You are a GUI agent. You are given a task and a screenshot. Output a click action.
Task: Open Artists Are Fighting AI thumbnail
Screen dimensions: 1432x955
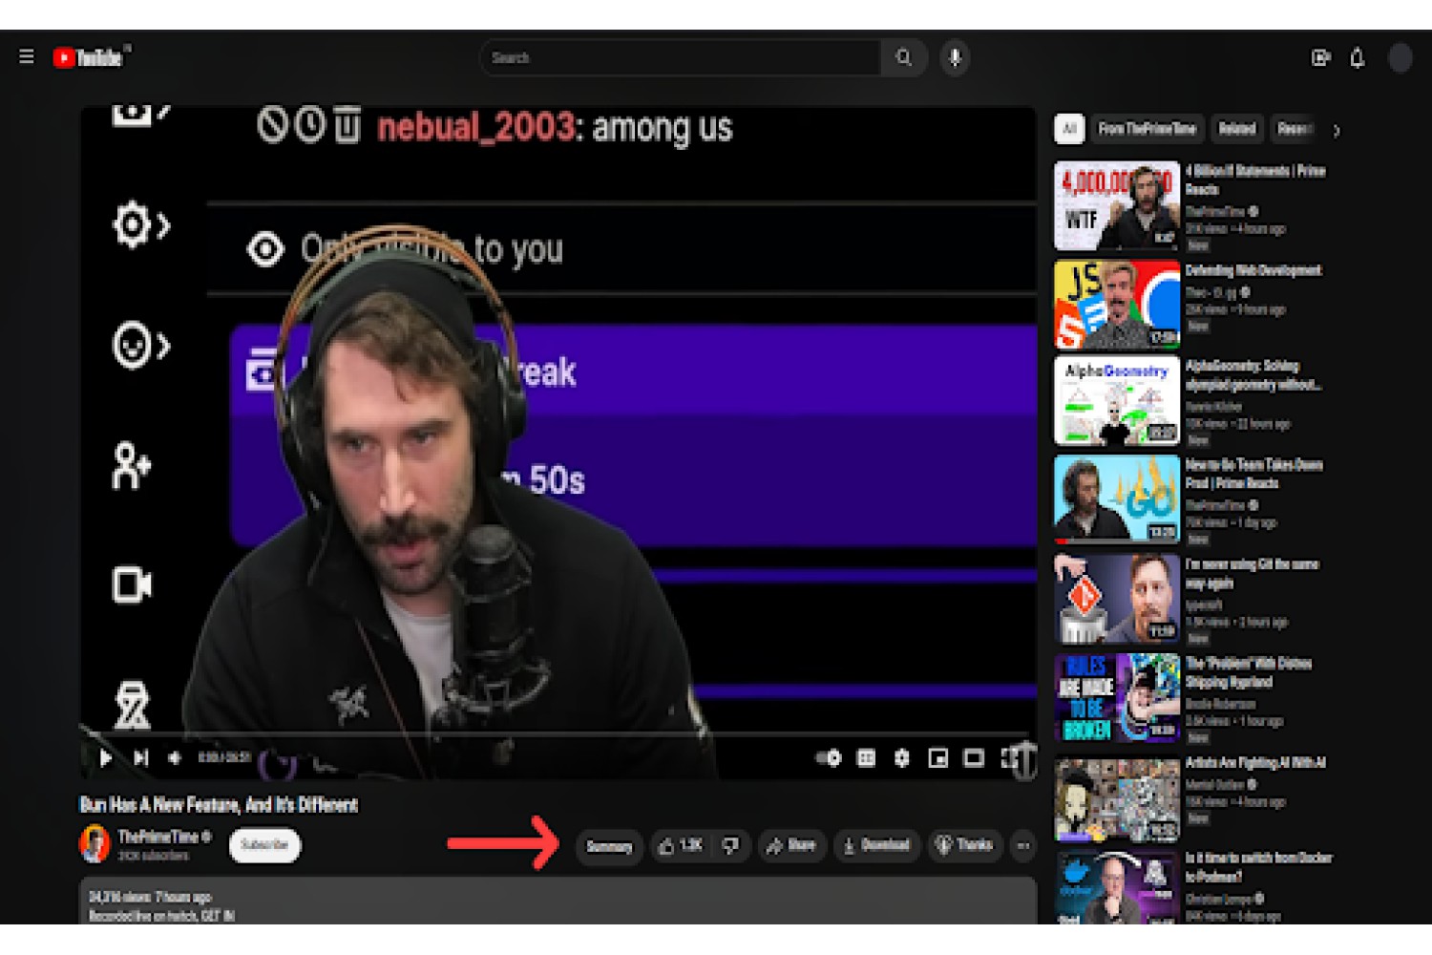(x=1117, y=799)
